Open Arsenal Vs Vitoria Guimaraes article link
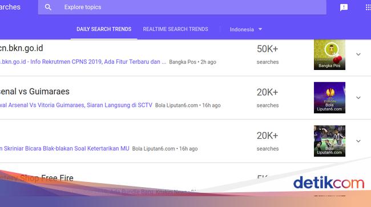 click(76, 105)
